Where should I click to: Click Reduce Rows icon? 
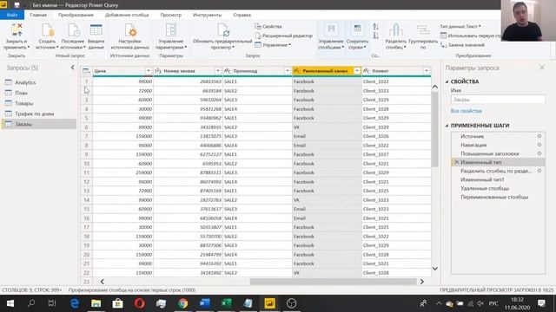click(357, 29)
